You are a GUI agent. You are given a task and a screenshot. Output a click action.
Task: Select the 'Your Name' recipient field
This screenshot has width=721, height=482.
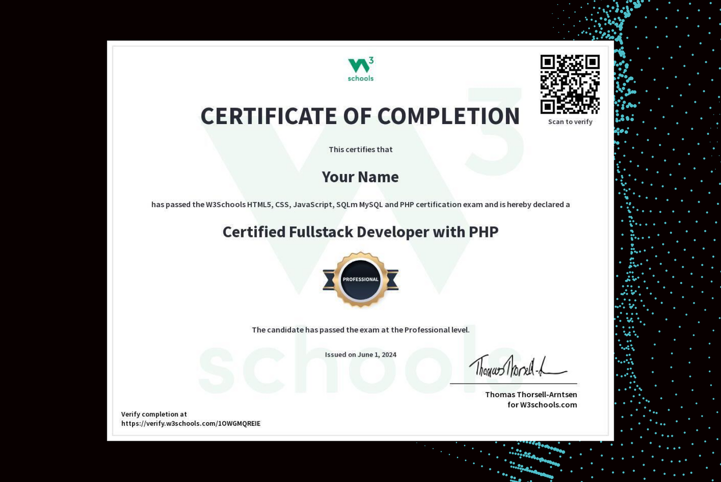(360, 177)
